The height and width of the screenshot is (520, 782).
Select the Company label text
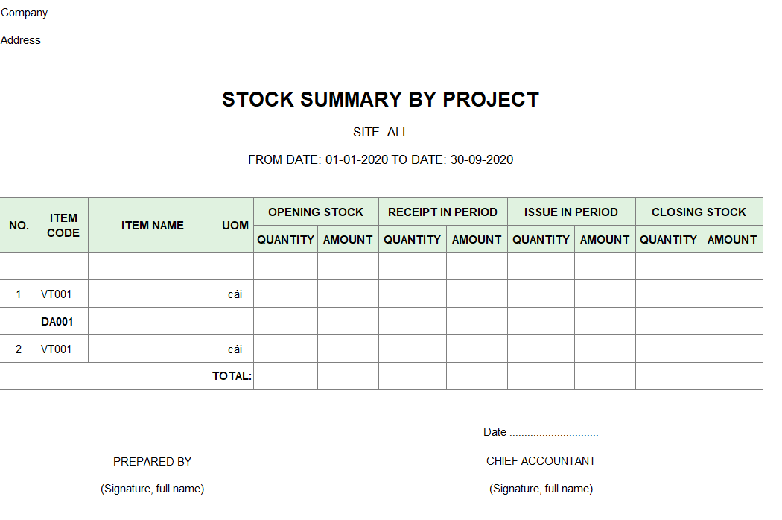(24, 13)
